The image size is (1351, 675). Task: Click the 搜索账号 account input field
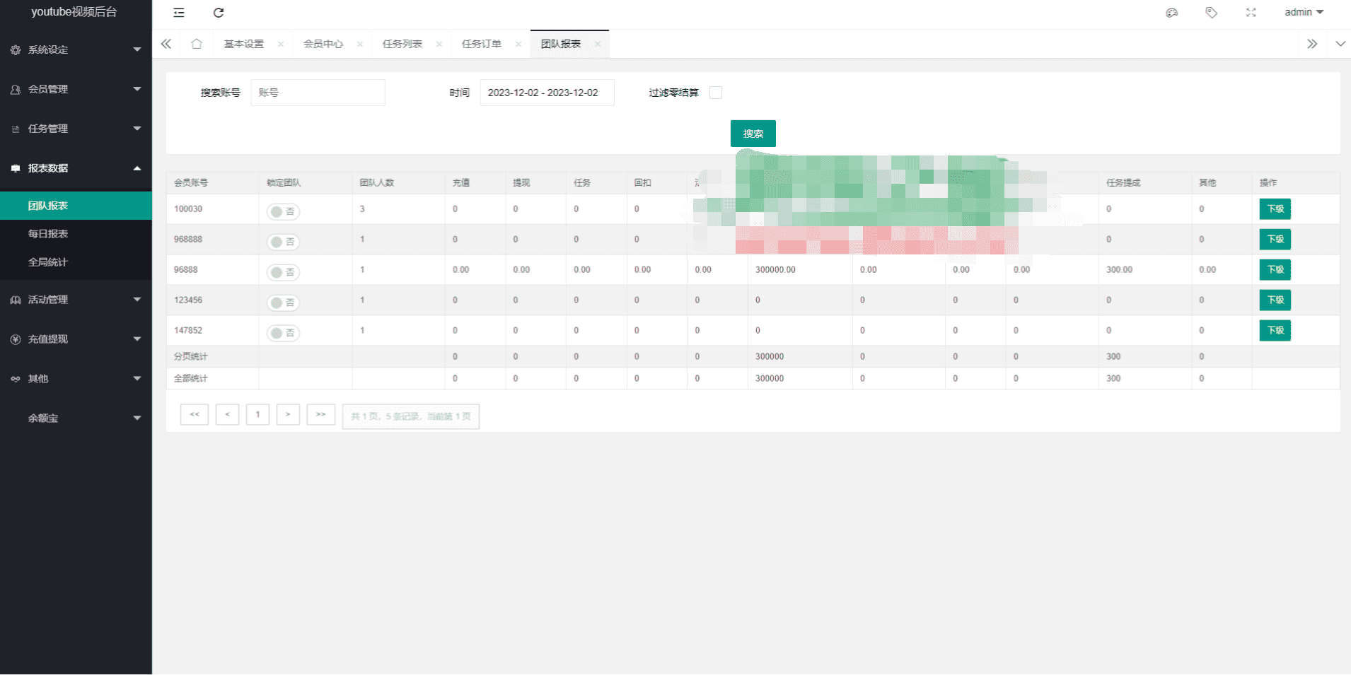318,93
